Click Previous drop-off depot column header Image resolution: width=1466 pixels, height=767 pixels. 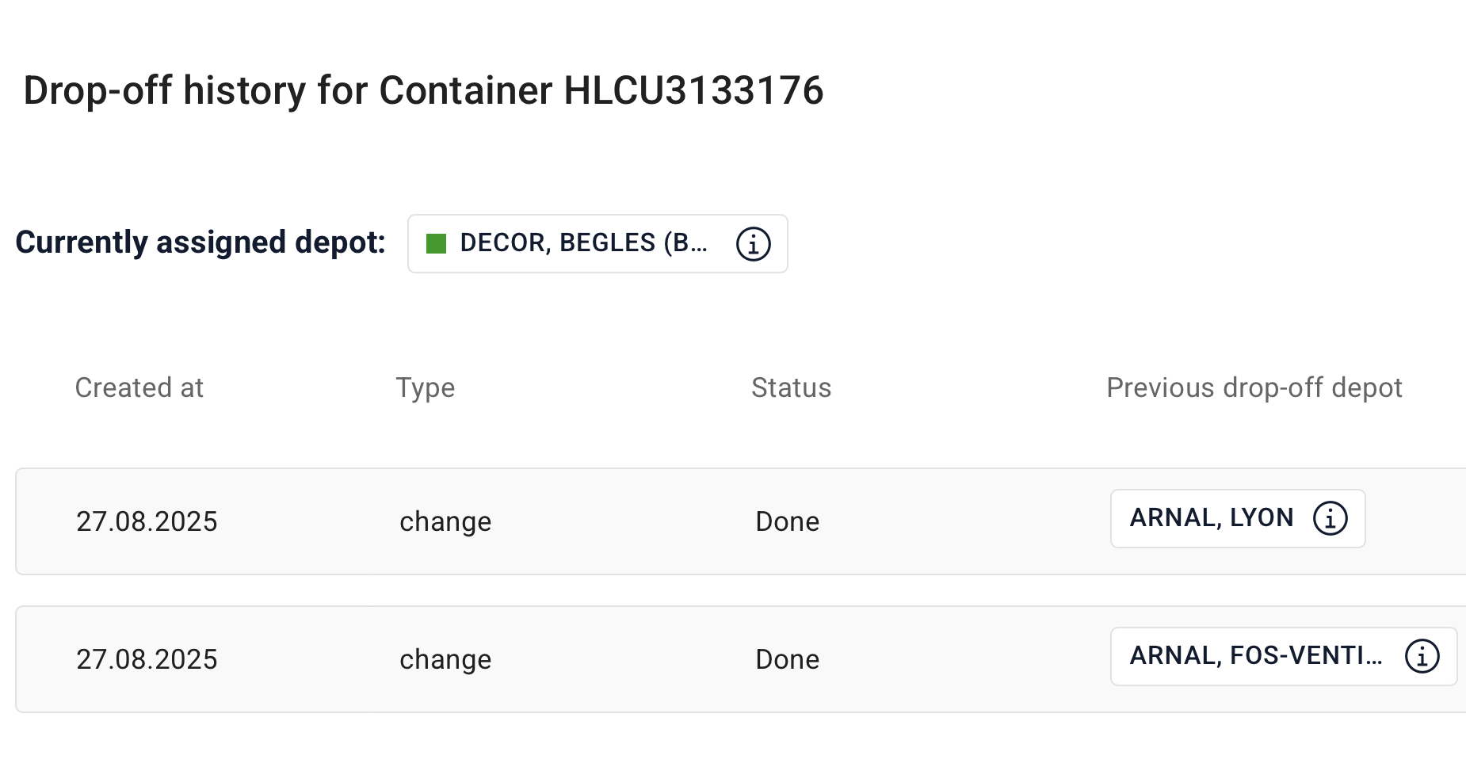coord(1254,387)
